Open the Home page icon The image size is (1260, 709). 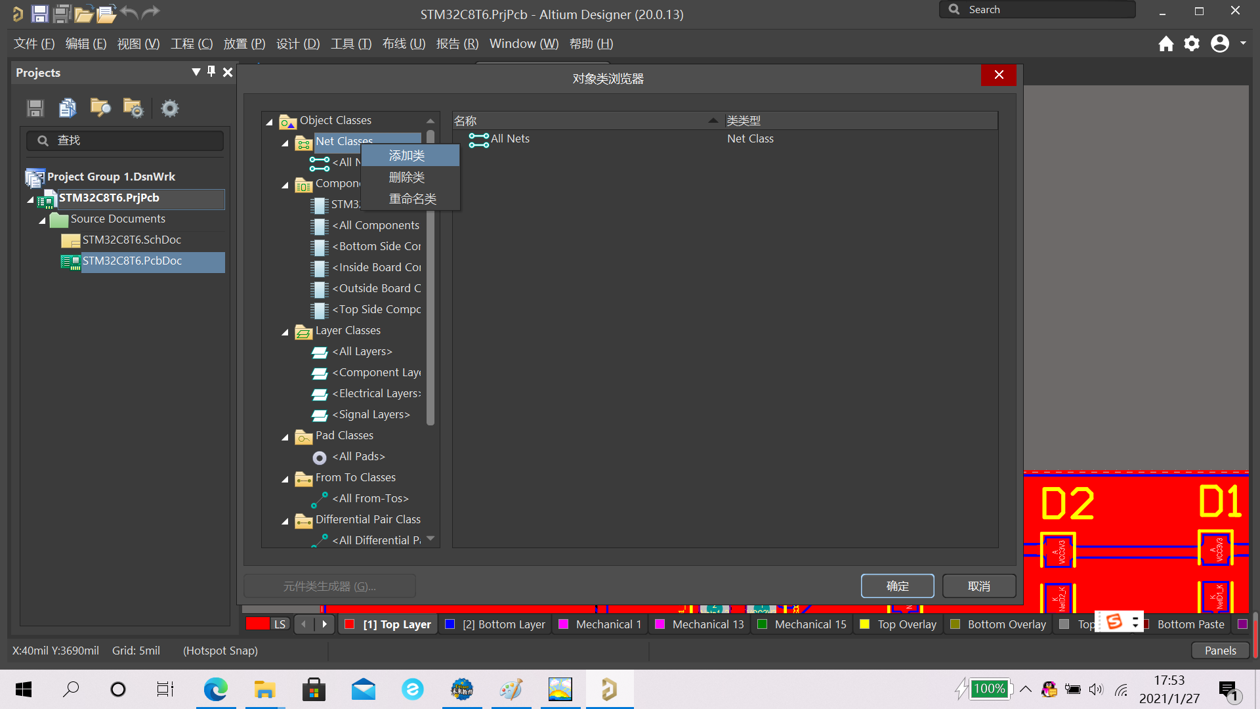coord(1165,44)
